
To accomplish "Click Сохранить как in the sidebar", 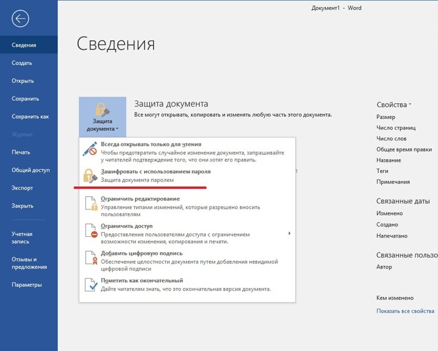I will (x=29, y=117).
